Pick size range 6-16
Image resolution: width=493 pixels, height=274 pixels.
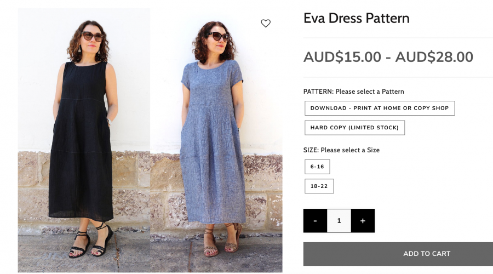click(x=317, y=167)
